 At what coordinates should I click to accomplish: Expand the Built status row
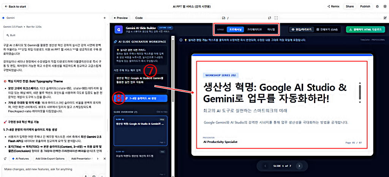(53, 35)
